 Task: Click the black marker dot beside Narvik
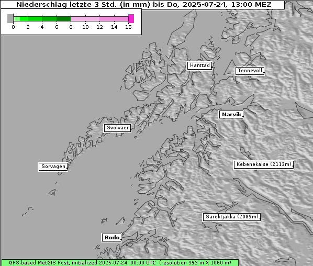243,116
